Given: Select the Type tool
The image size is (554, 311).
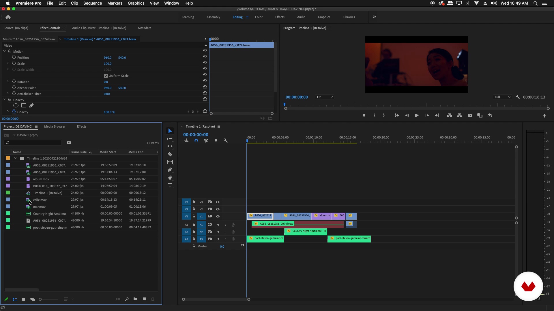Looking at the screenshot, I should [170, 185].
